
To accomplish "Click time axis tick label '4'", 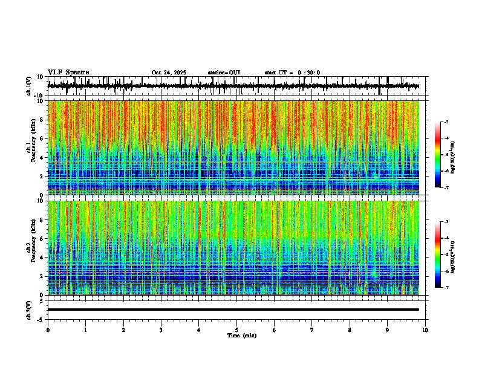I will pos(199,330).
